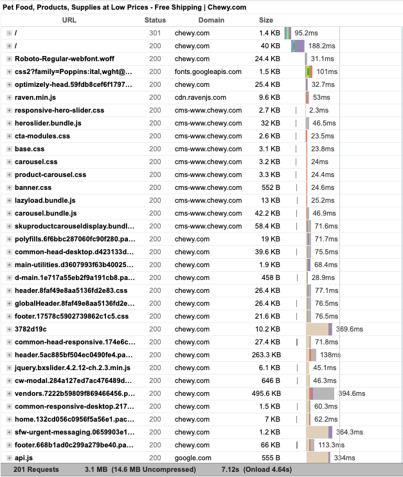Screen dimensions: 403x477
Task: Expand the sfw-urgent-messaging request row
Action: pyautogui.click(x=9, y=433)
